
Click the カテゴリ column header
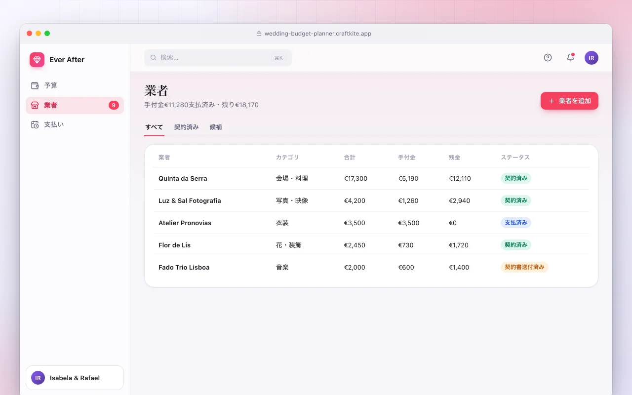287,158
